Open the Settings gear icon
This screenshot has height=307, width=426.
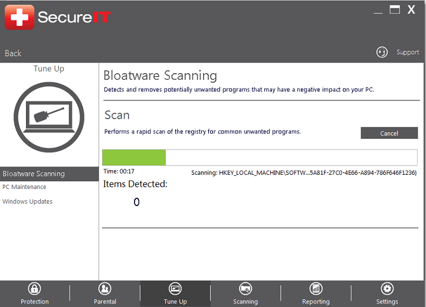point(387,289)
